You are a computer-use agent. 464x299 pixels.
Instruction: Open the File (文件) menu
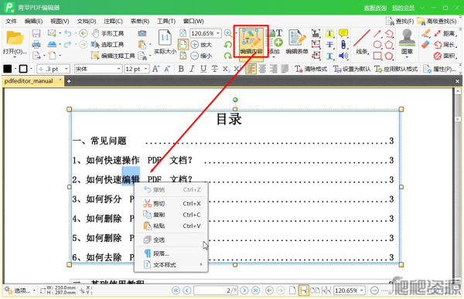12,22
